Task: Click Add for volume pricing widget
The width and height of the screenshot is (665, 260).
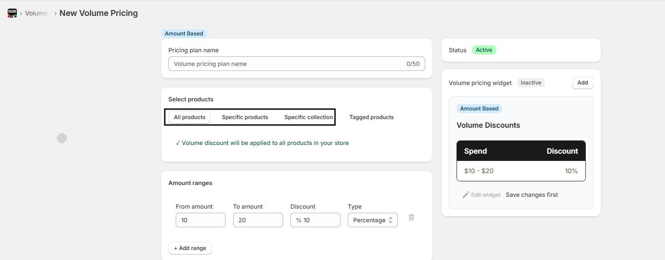Action: tap(582, 83)
